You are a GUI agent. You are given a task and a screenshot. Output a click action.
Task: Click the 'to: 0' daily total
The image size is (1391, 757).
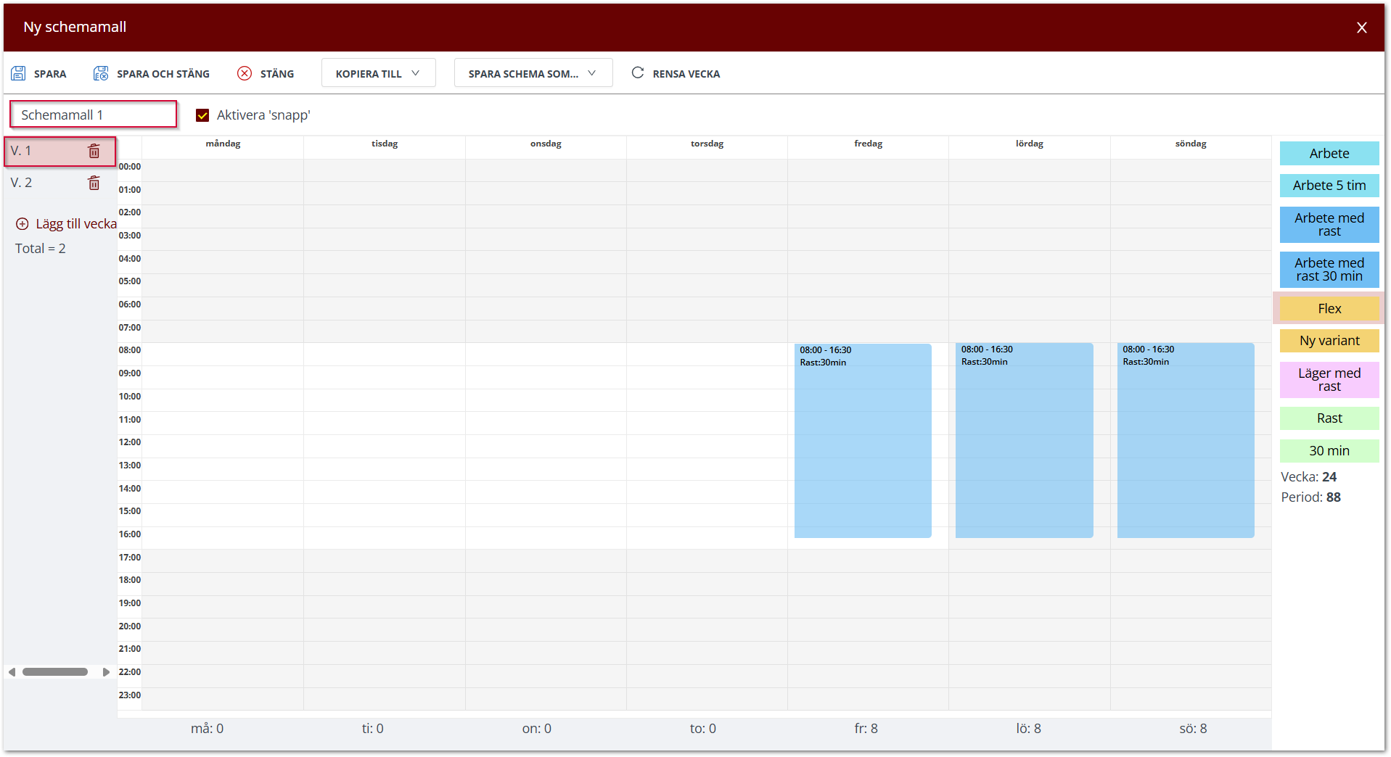pyautogui.click(x=702, y=729)
